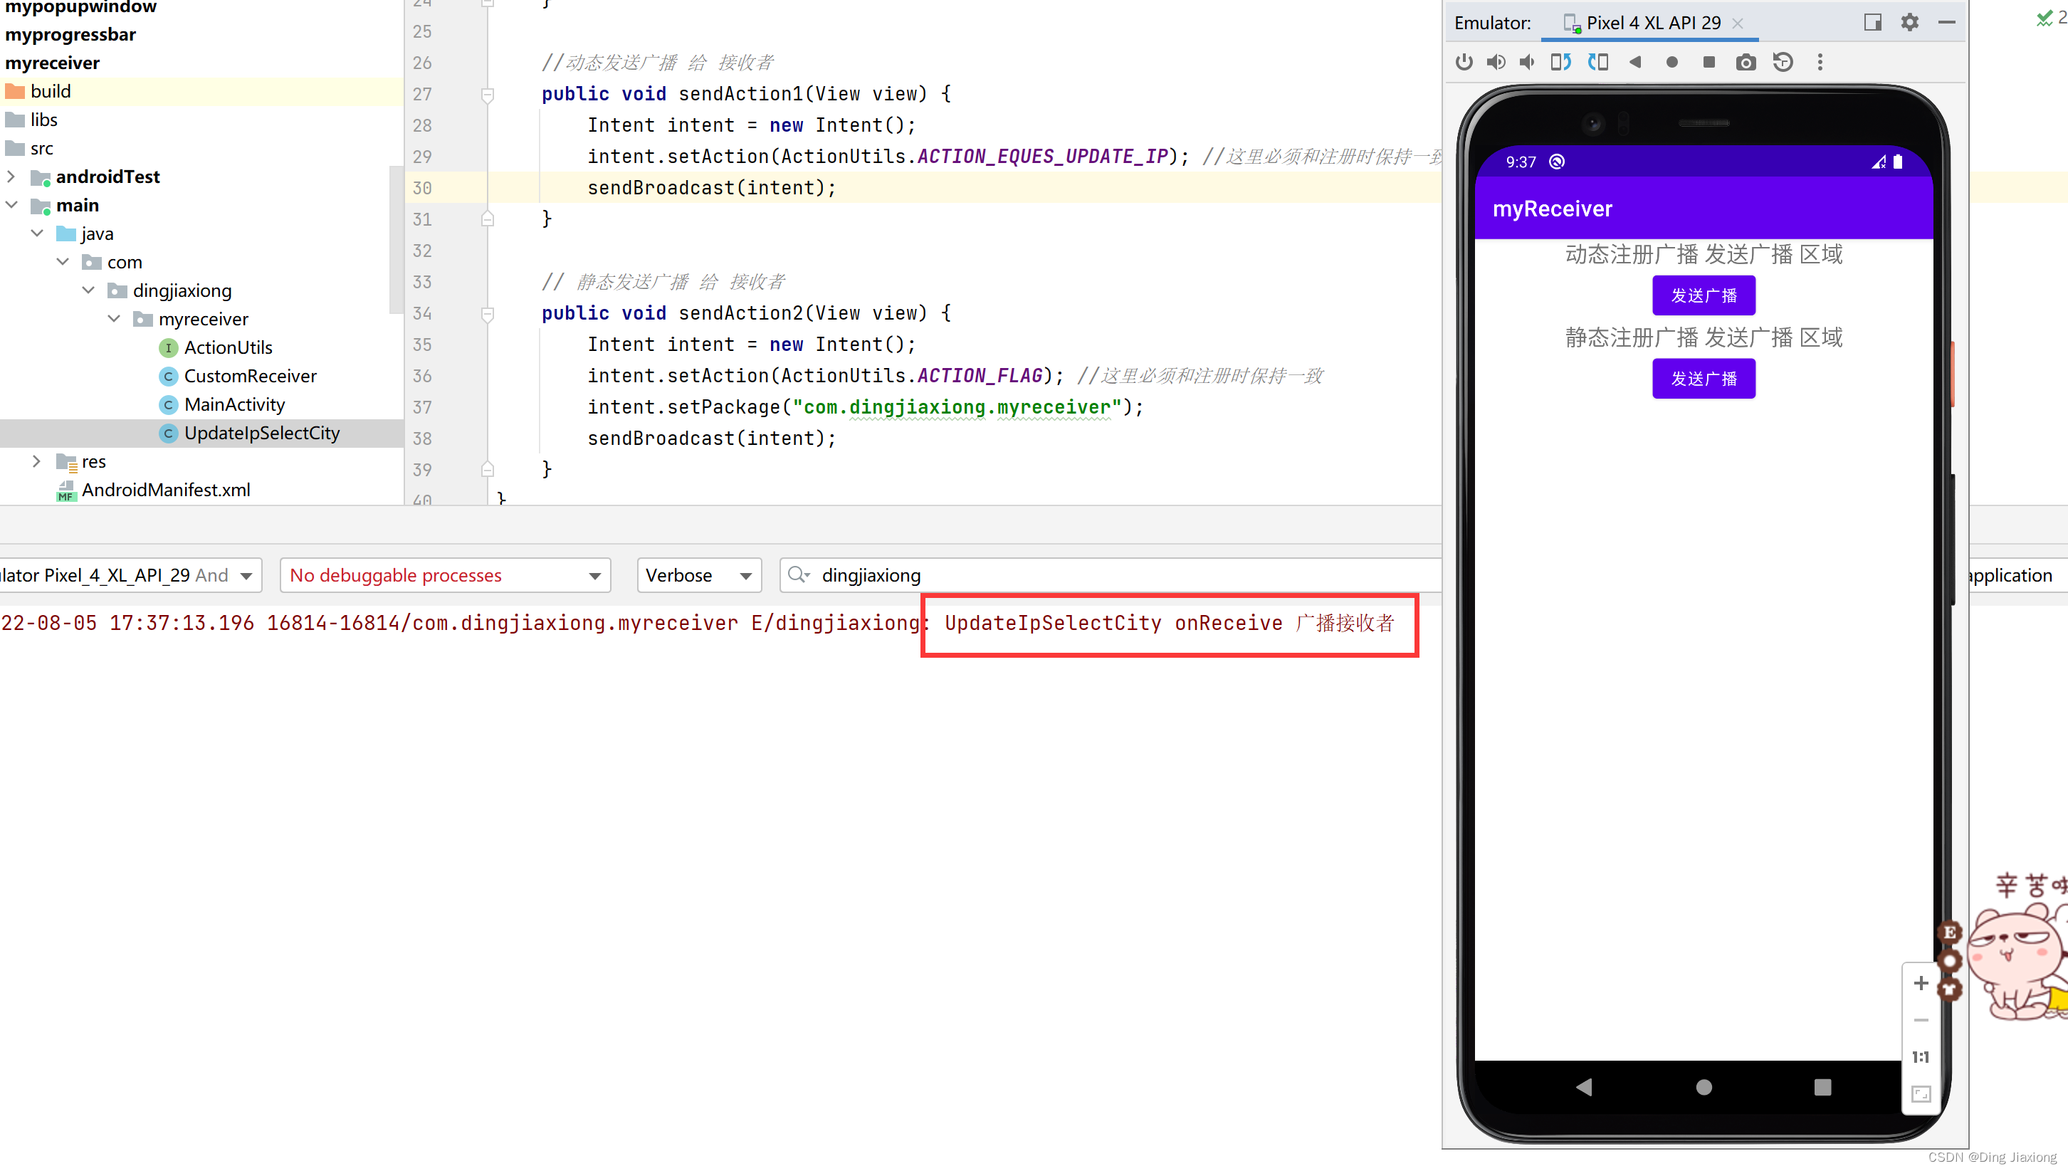Click ACTION_FLAG constant in code
Image resolution: width=2068 pixels, height=1171 pixels.
point(980,376)
